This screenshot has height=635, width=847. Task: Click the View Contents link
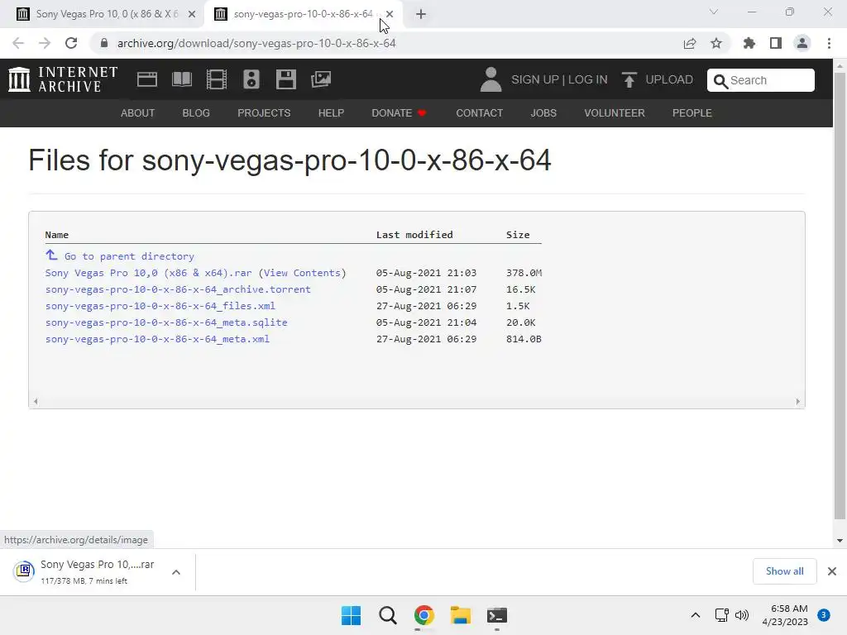[302, 273]
